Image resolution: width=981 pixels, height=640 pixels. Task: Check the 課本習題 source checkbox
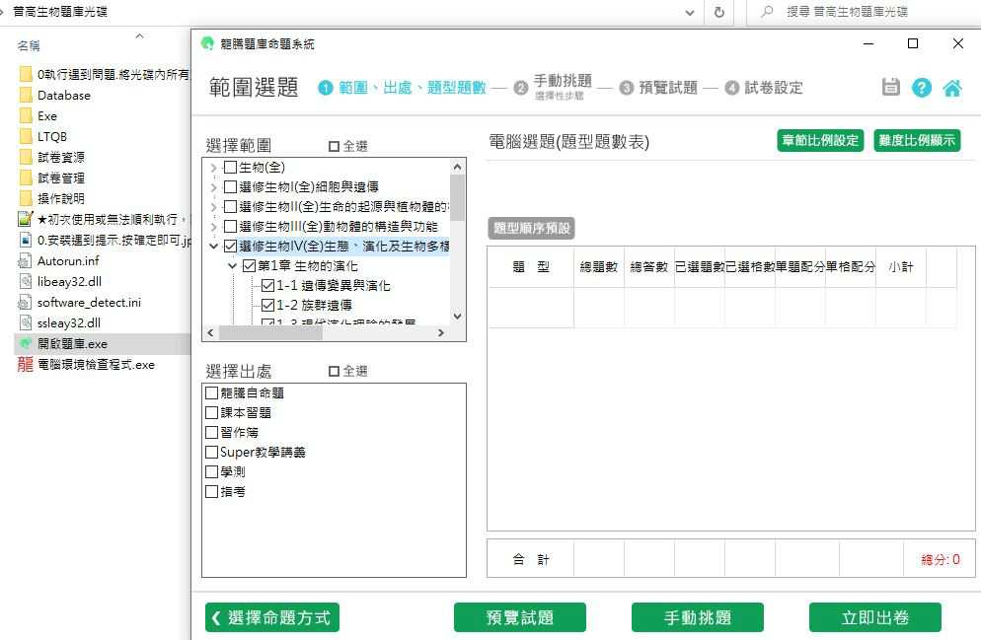pos(211,412)
